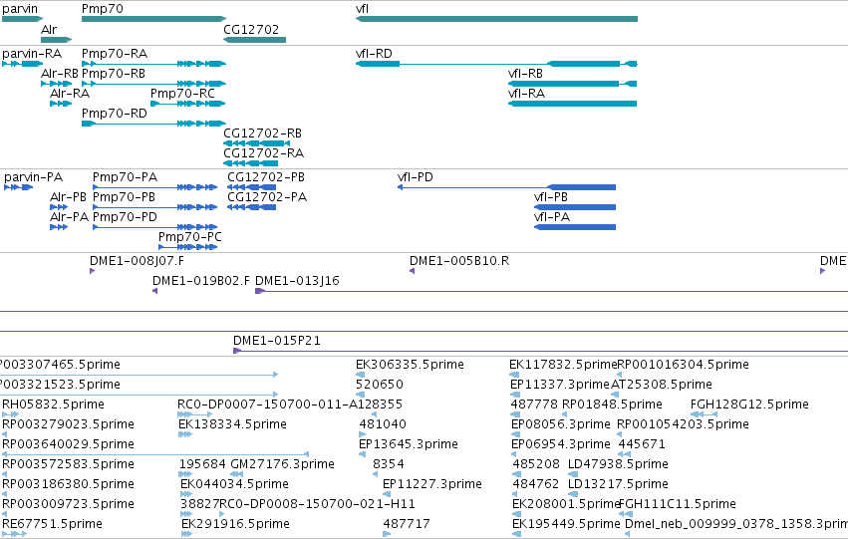This screenshot has width=848, height=539.
Task: Click the Pmp70 gene bar
Action: point(153,19)
